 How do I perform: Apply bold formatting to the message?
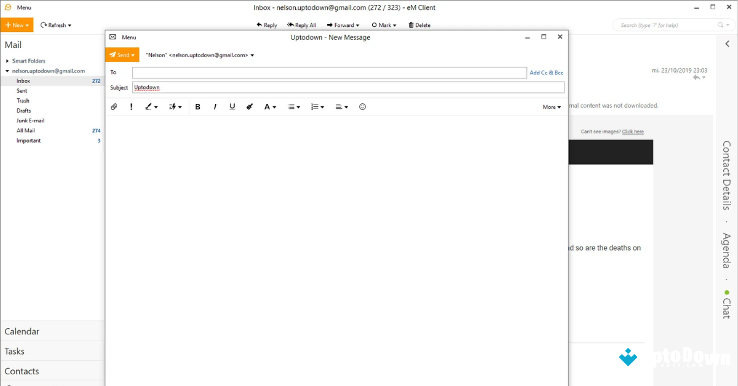pyautogui.click(x=197, y=106)
